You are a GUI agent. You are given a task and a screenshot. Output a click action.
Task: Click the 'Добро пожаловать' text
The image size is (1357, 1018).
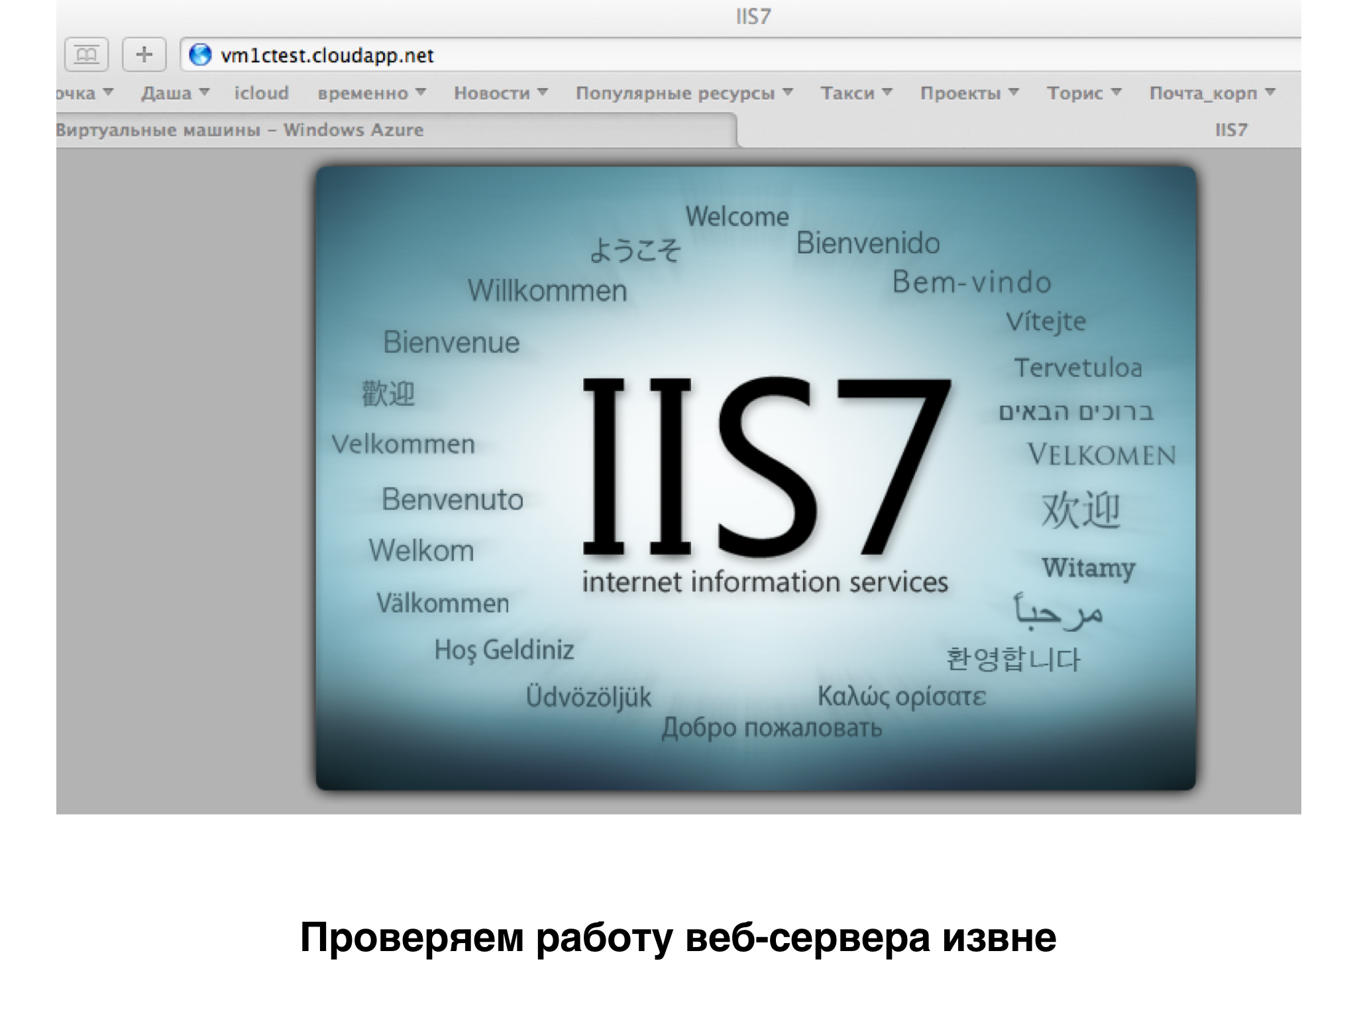pyautogui.click(x=771, y=727)
